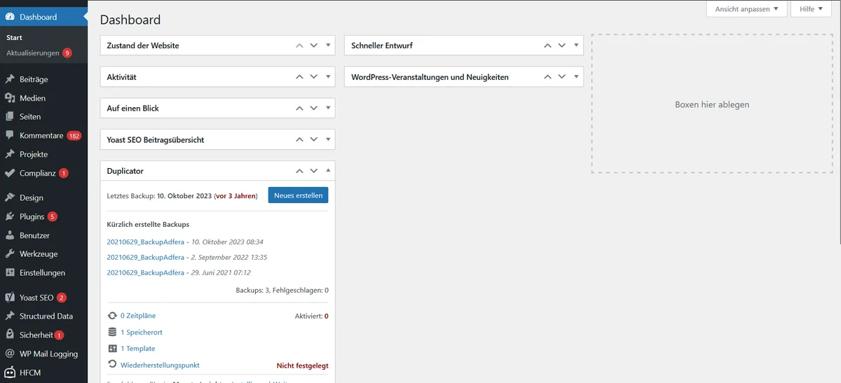
Task: Click the WP Mail Logging at-sign icon
Action: pos(10,354)
